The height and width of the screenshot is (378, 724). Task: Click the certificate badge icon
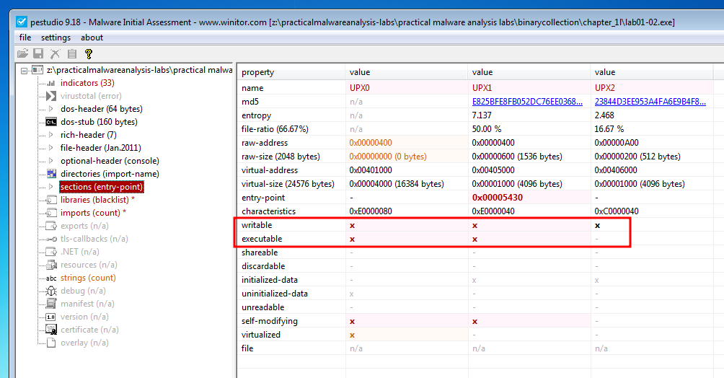click(x=51, y=330)
